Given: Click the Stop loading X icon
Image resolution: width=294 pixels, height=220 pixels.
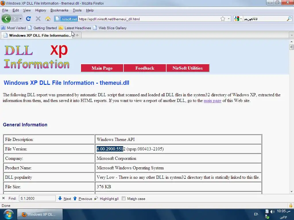Looking at the screenshot, I should point(38,19).
